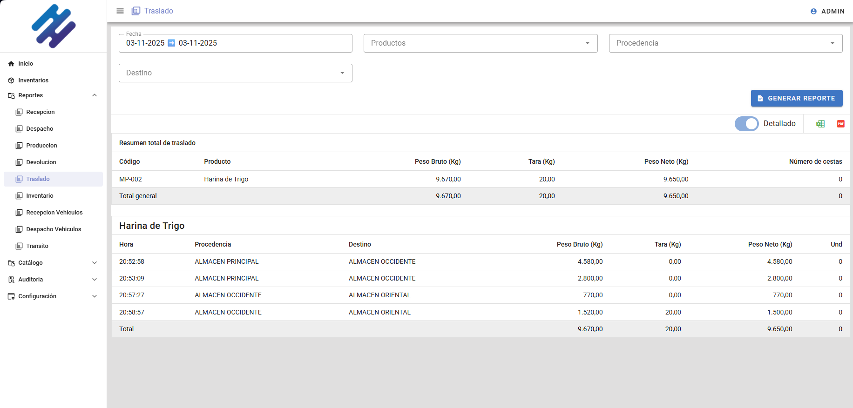The width and height of the screenshot is (853, 408).
Task: Click the hamburger menu icon
Action: point(120,11)
